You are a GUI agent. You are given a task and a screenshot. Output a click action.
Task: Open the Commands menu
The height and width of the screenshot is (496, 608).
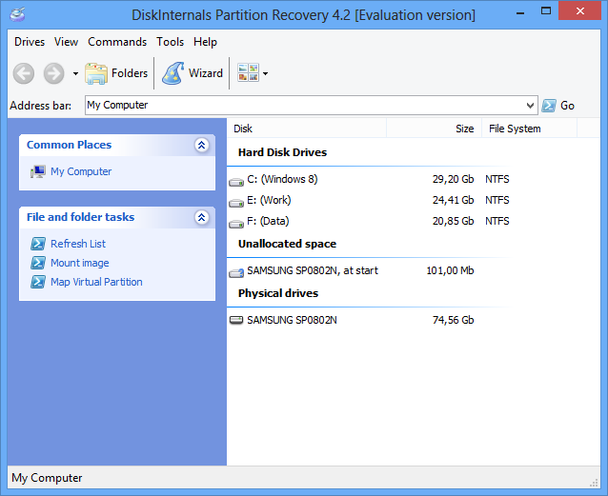[117, 42]
